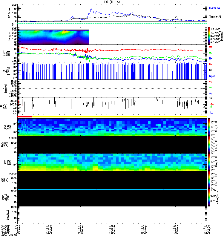Select the black 'Te||' temperature legend label
Image resolution: width=224 pixels, height=239 pixels.
pos(211,98)
